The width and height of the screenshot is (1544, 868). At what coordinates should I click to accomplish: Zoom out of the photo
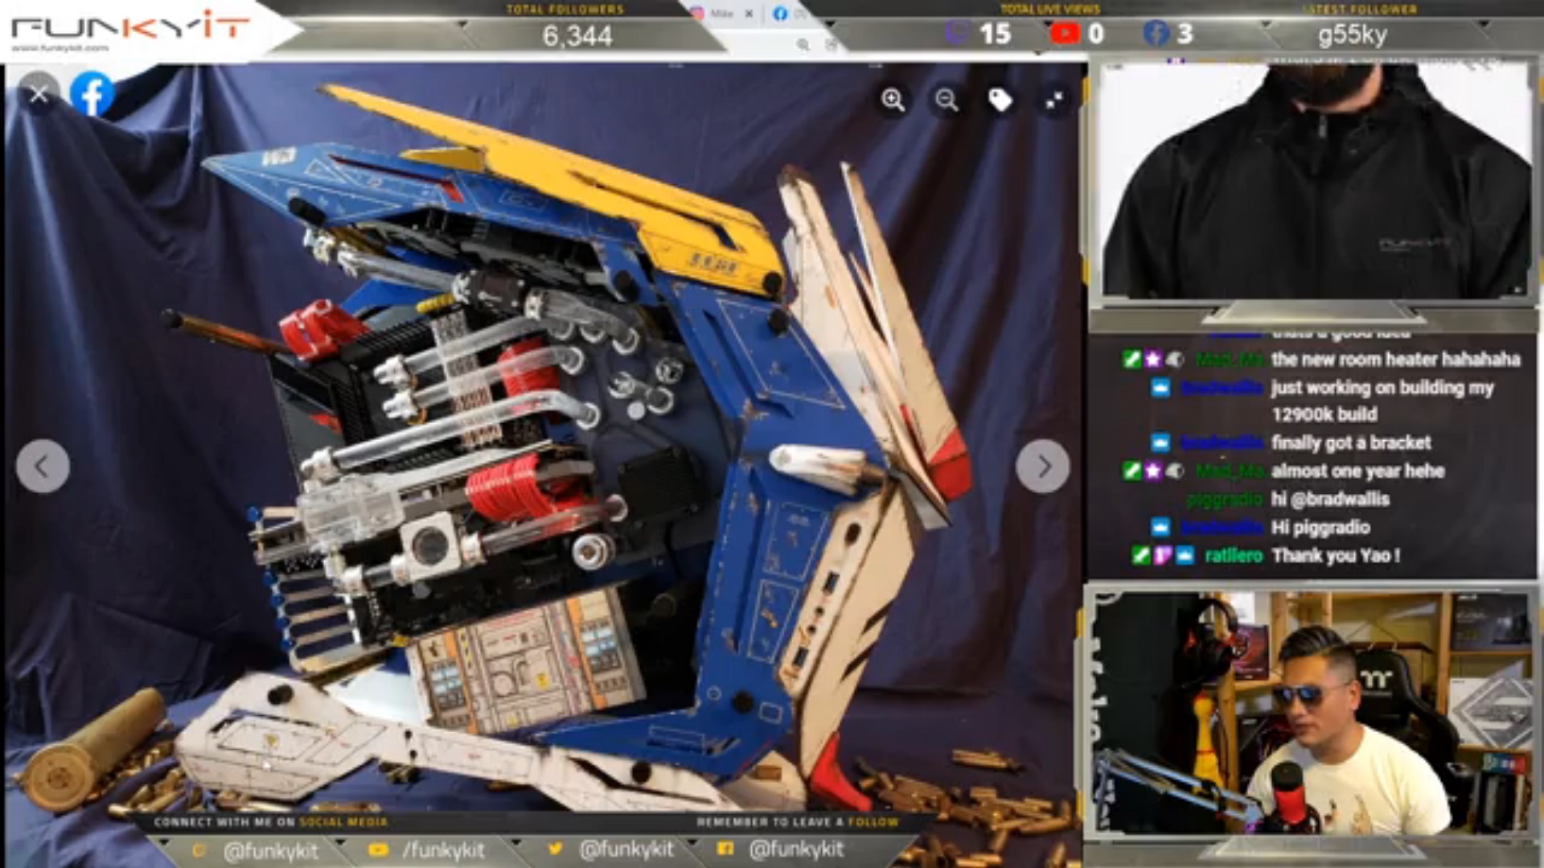coord(947,100)
